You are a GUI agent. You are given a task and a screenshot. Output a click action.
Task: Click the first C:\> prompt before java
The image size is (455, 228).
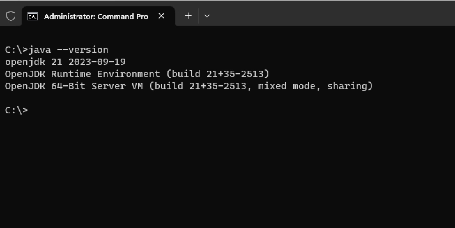click(x=17, y=50)
